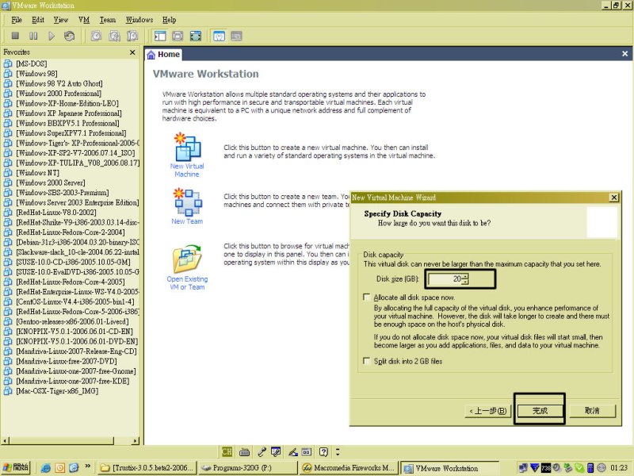This screenshot has width=634, height=476.
Task: Click the CH language indicator on IME bar
Action: 227,451
